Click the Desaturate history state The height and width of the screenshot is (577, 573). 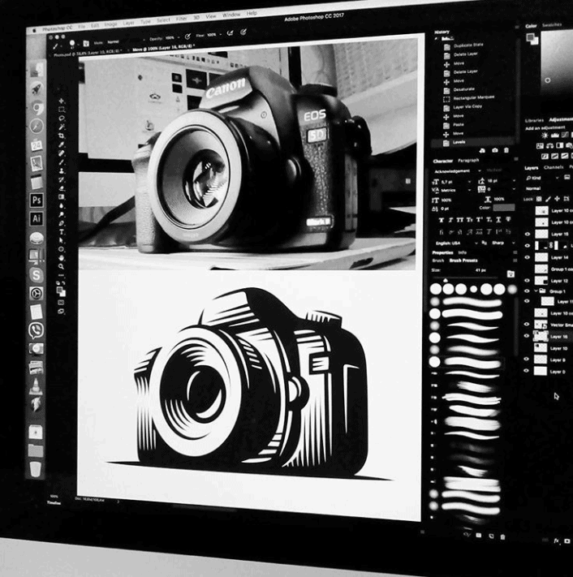pyautogui.click(x=464, y=89)
